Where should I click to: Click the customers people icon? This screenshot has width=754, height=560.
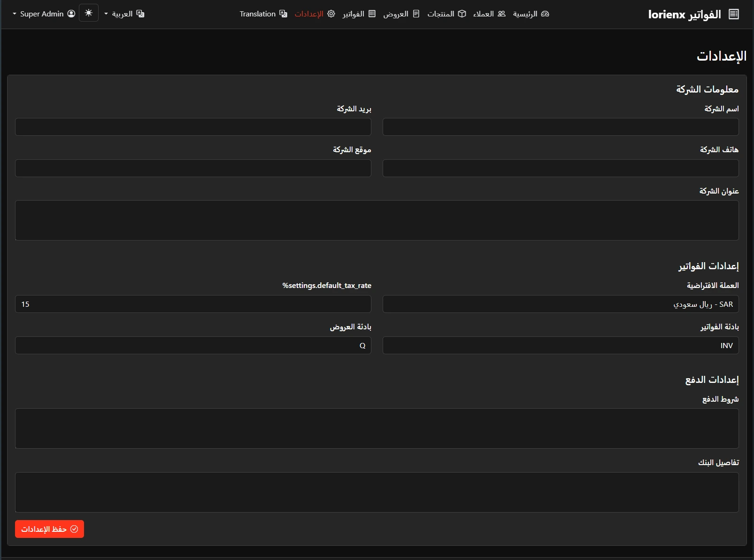tap(501, 14)
